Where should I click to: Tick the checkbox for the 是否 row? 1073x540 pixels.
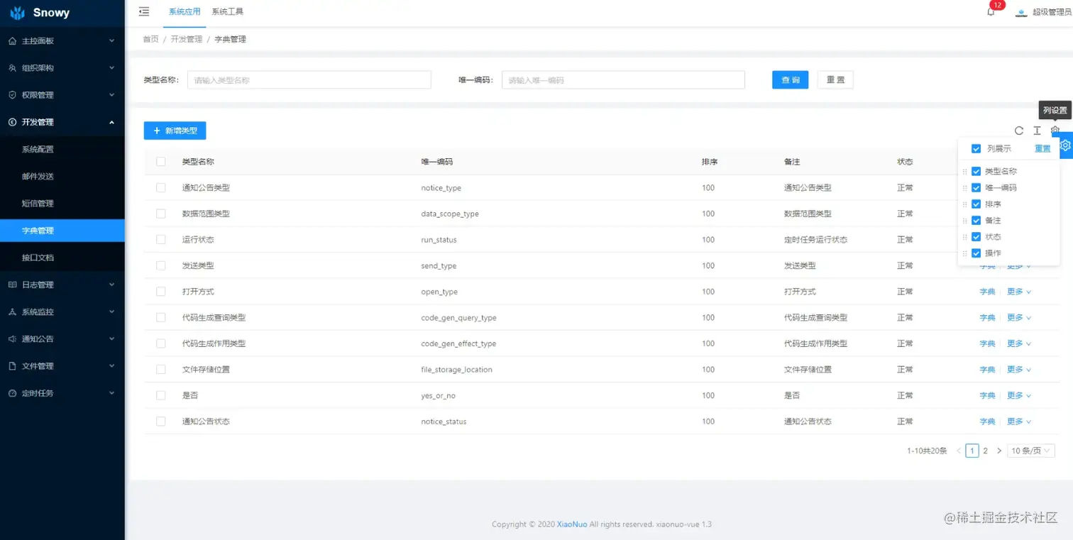pos(161,395)
